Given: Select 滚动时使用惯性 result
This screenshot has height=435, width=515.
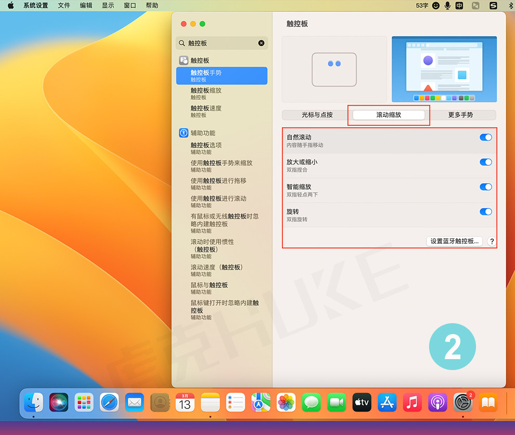Looking at the screenshot, I should (x=222, y=248).
